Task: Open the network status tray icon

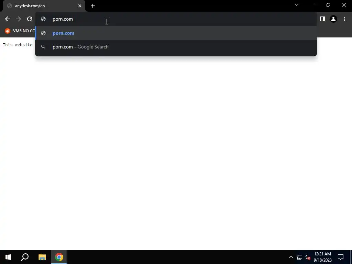Action: [x=299, y=257]
